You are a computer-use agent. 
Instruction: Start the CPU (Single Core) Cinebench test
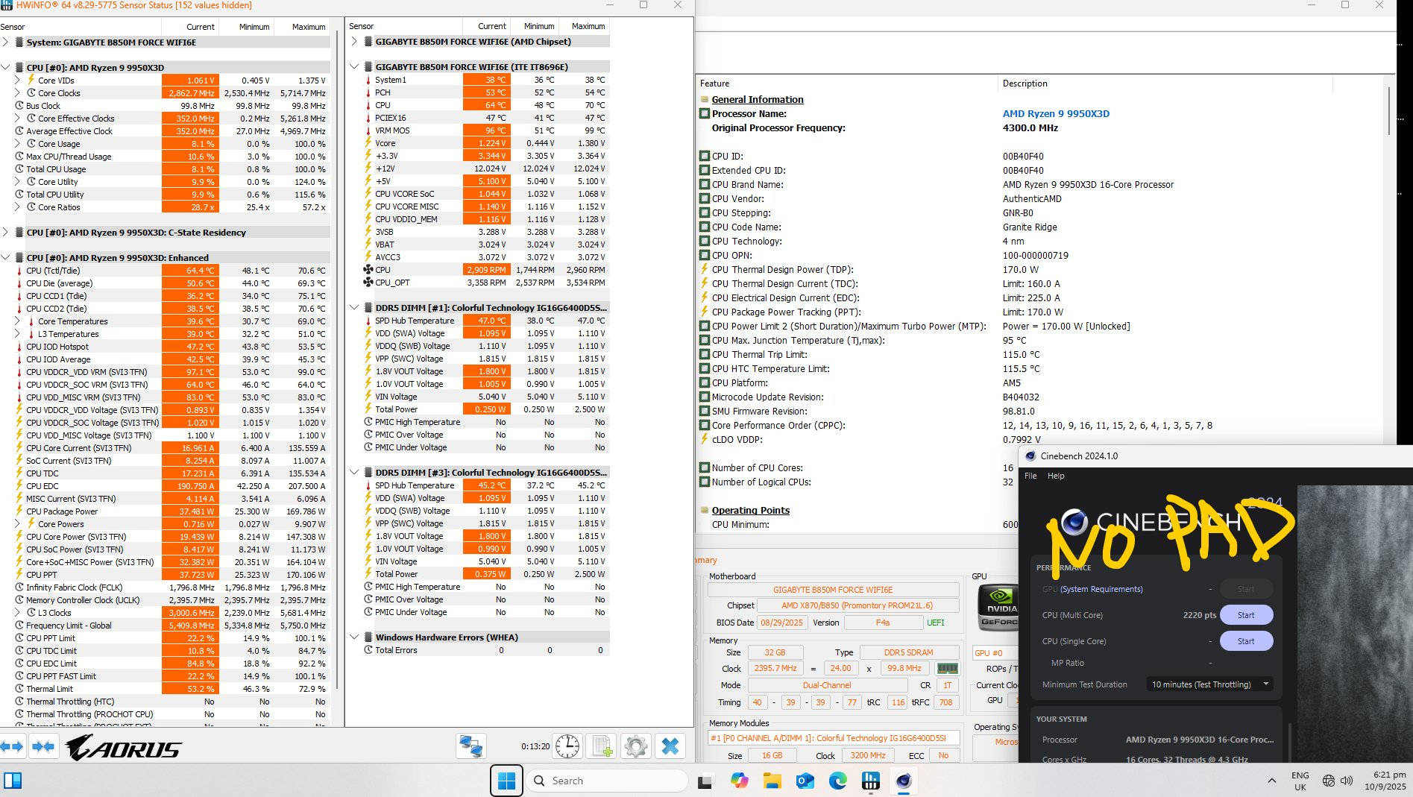(x=1246, y=641)
